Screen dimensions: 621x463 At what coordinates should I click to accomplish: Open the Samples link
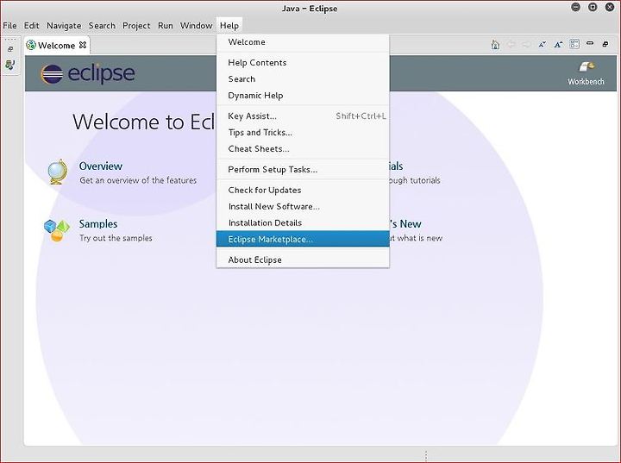click(x=98, y=224)
